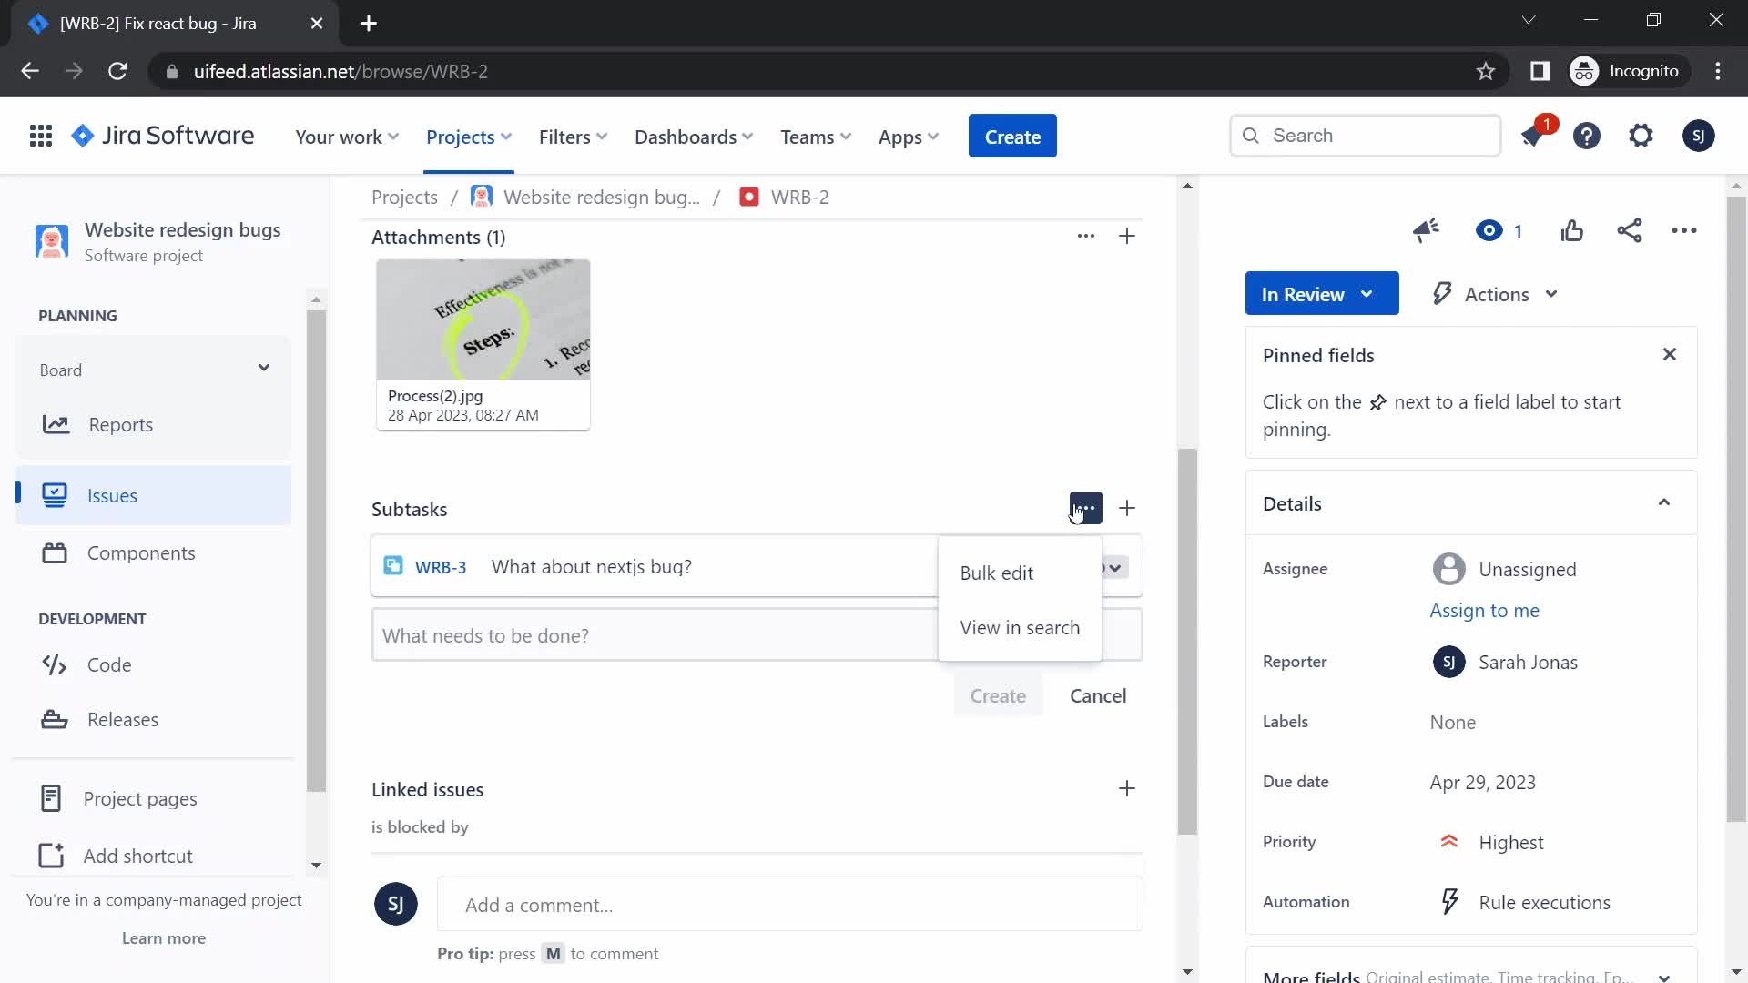Expand the In Review status dropdown
This screenshot has height=983, width=1748.
coord(1322,293)
